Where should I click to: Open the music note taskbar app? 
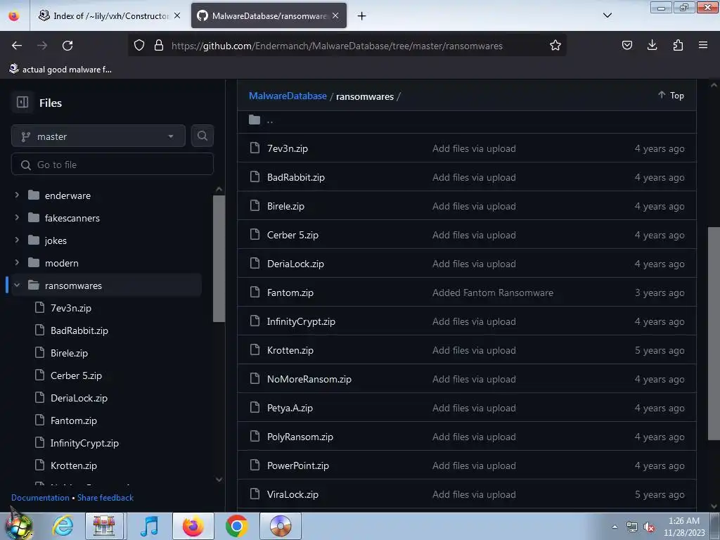149,526
